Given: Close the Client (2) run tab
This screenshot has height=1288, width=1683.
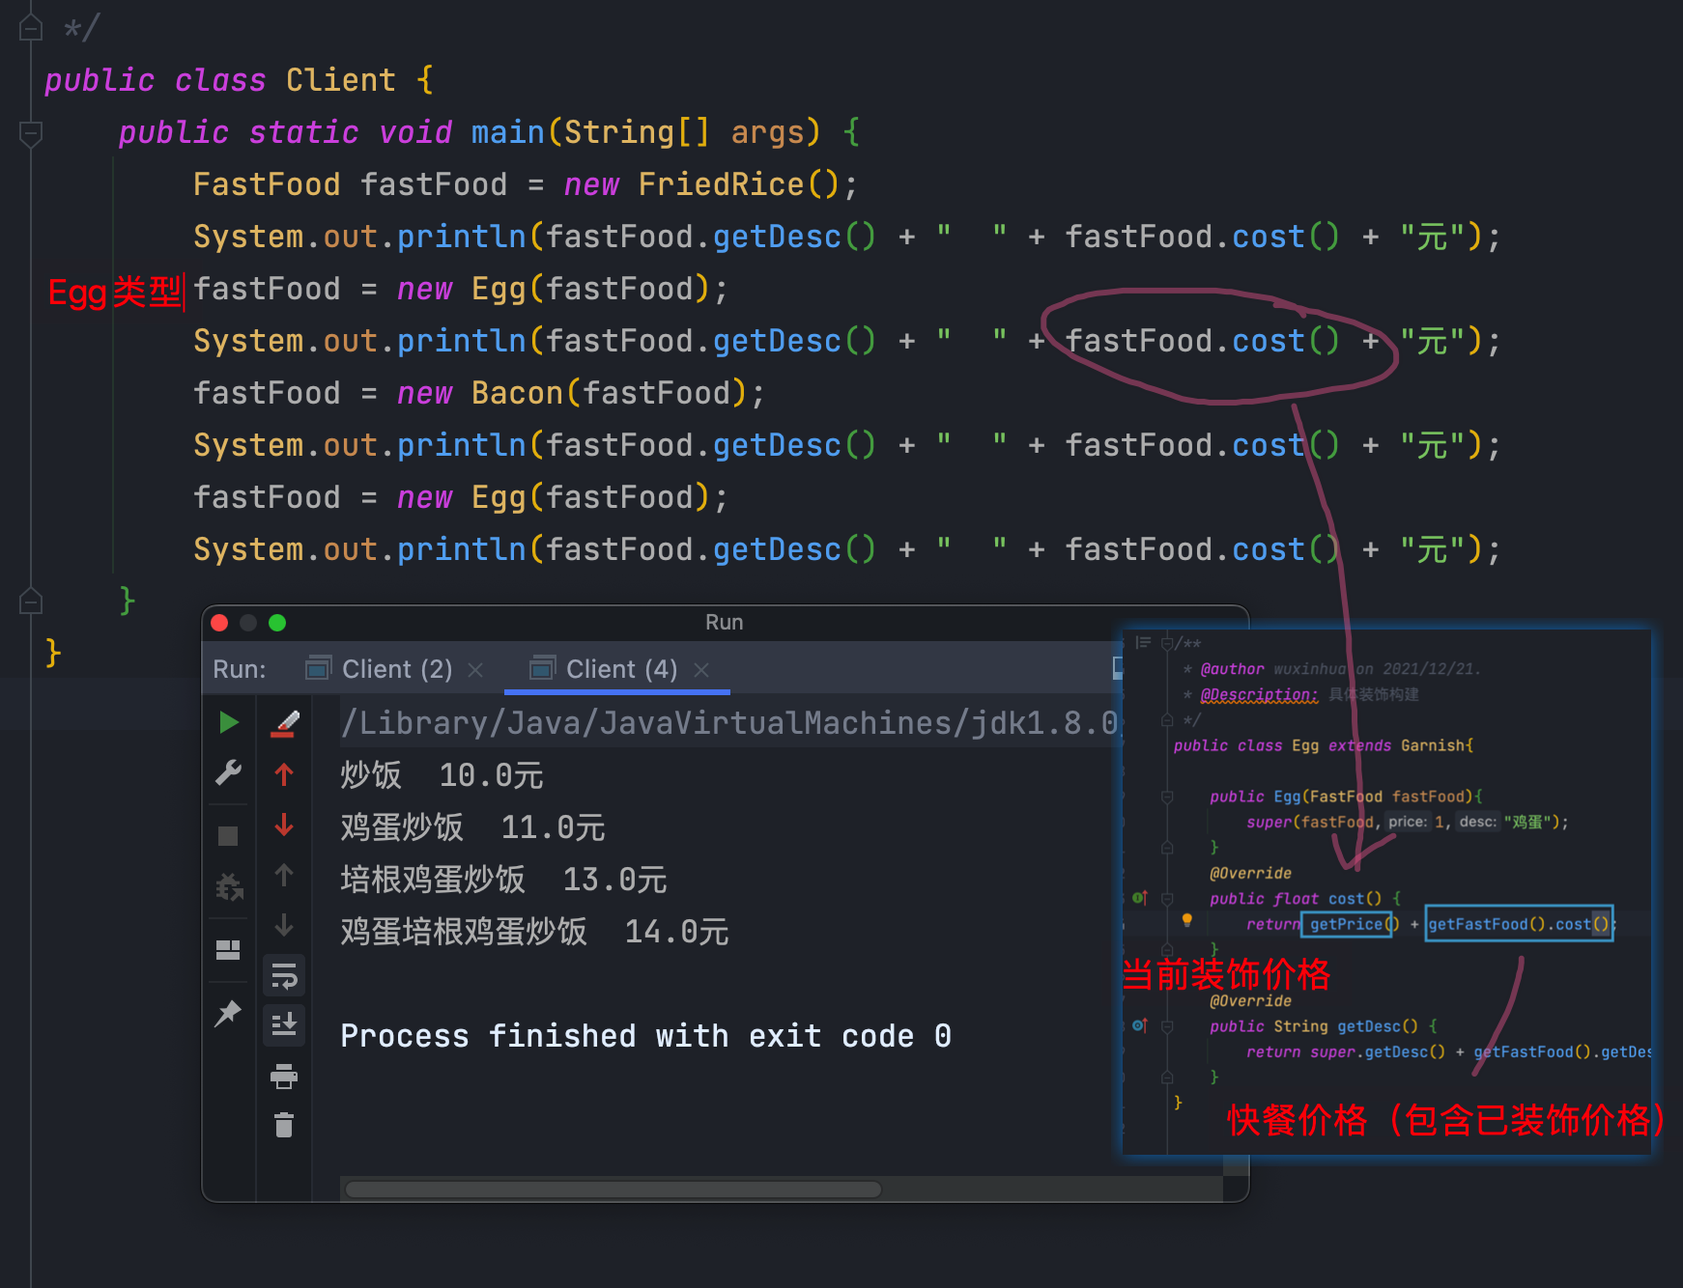Looking at the screenshot, I should [x=475, y=670].
